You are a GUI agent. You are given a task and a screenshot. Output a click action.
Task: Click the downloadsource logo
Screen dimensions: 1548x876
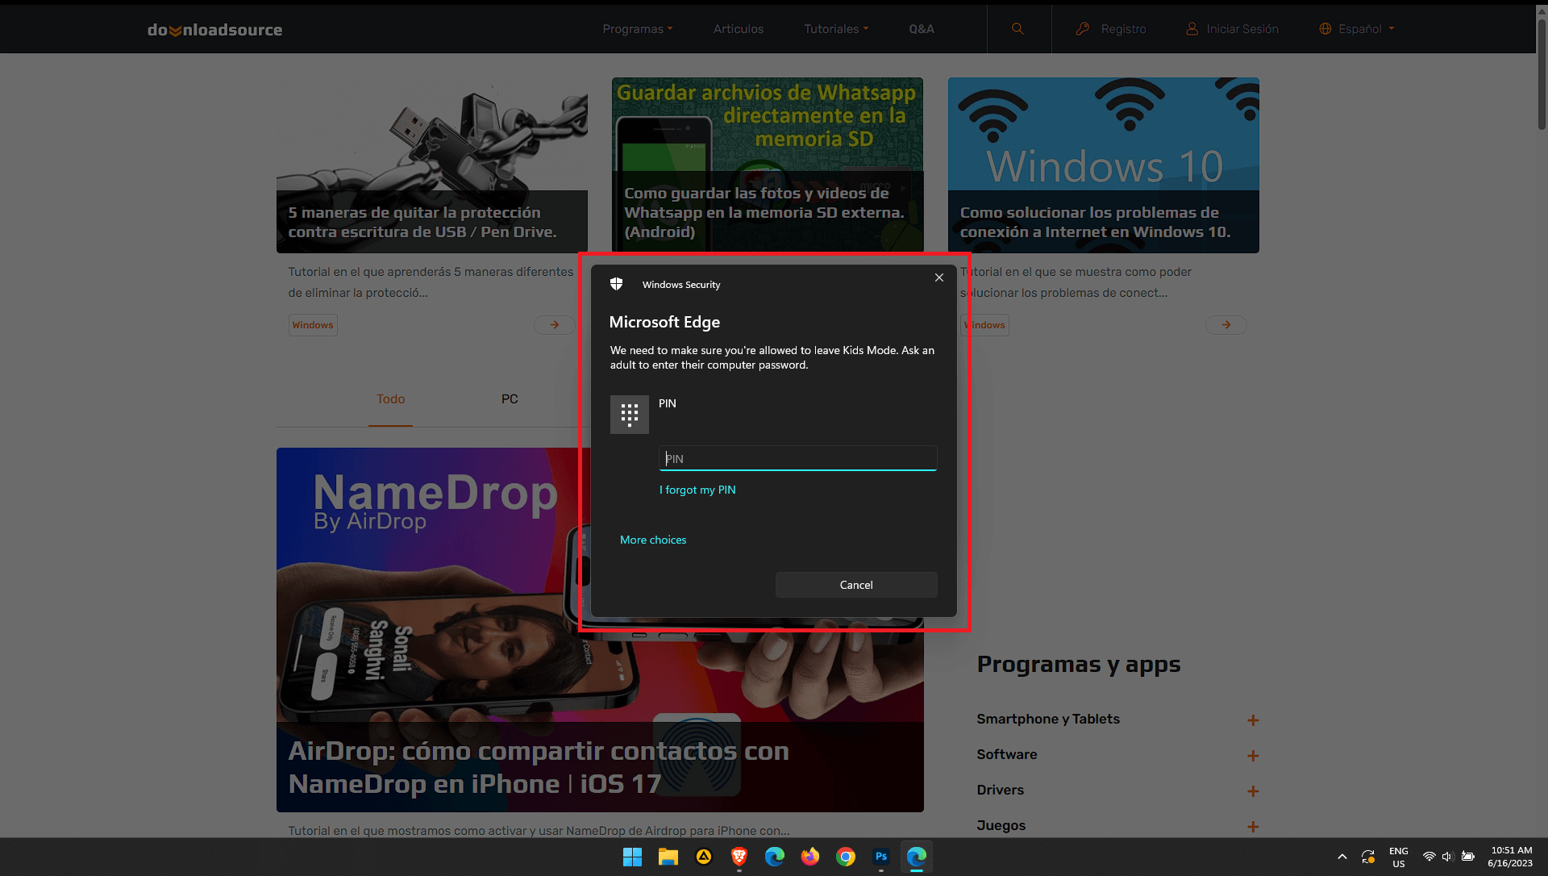tap(214, 30)
